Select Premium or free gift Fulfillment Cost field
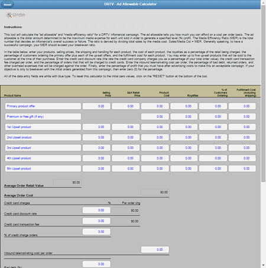266x268 pixels. click(x=242, y=116)
